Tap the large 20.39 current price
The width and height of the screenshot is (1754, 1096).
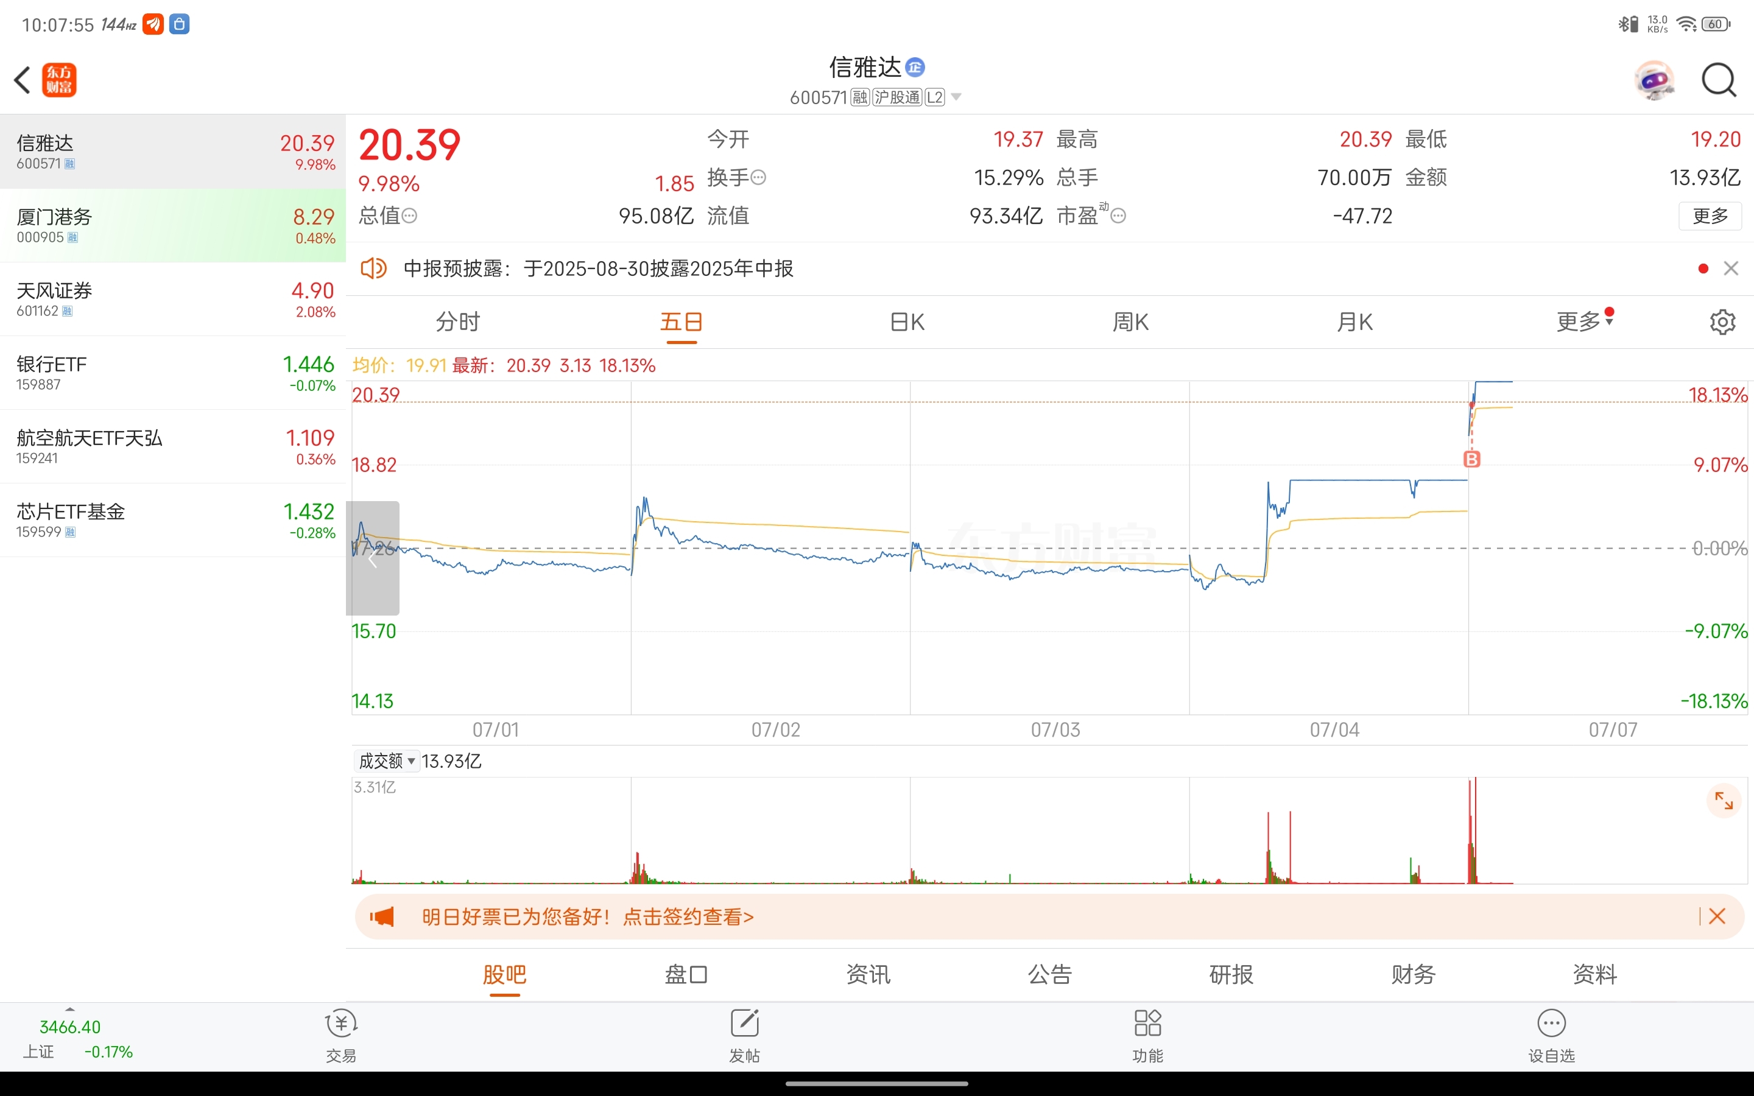(x=409, y=145)
